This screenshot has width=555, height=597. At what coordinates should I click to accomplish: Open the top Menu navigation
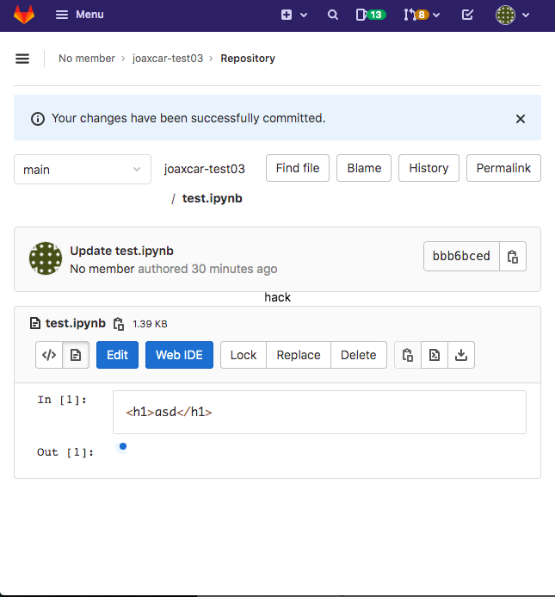click(79, 15)
